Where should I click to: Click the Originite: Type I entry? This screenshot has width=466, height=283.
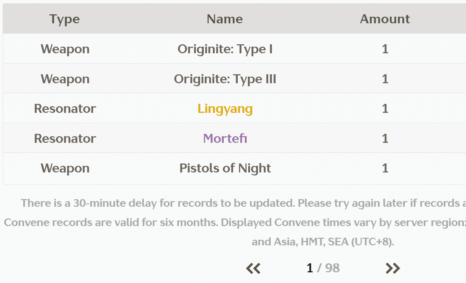click(x=225, y=49)
